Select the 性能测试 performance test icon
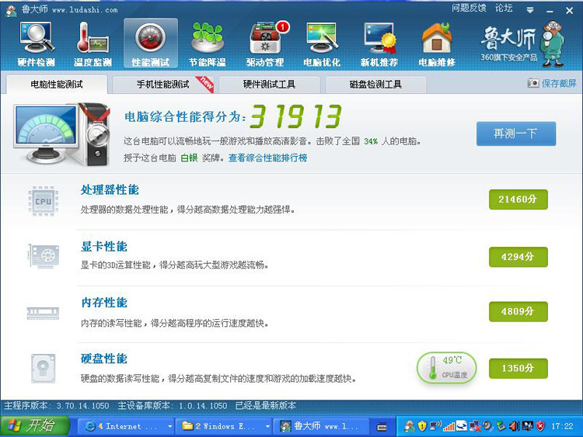 (150, 43)
